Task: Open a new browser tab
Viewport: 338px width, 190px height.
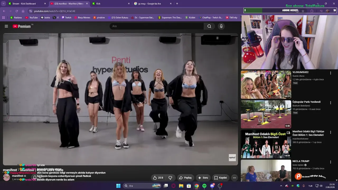Action: [x=177, y=4]
